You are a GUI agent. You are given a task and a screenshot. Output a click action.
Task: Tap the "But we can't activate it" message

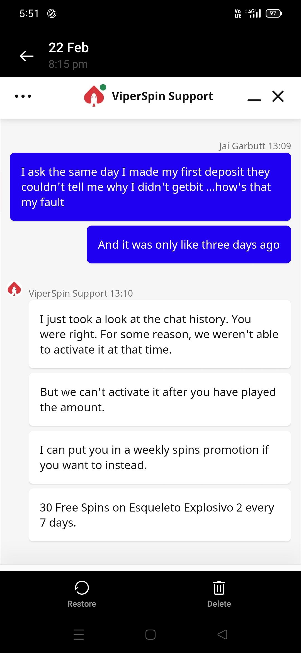pyautogui.click(x=160, y=400)
